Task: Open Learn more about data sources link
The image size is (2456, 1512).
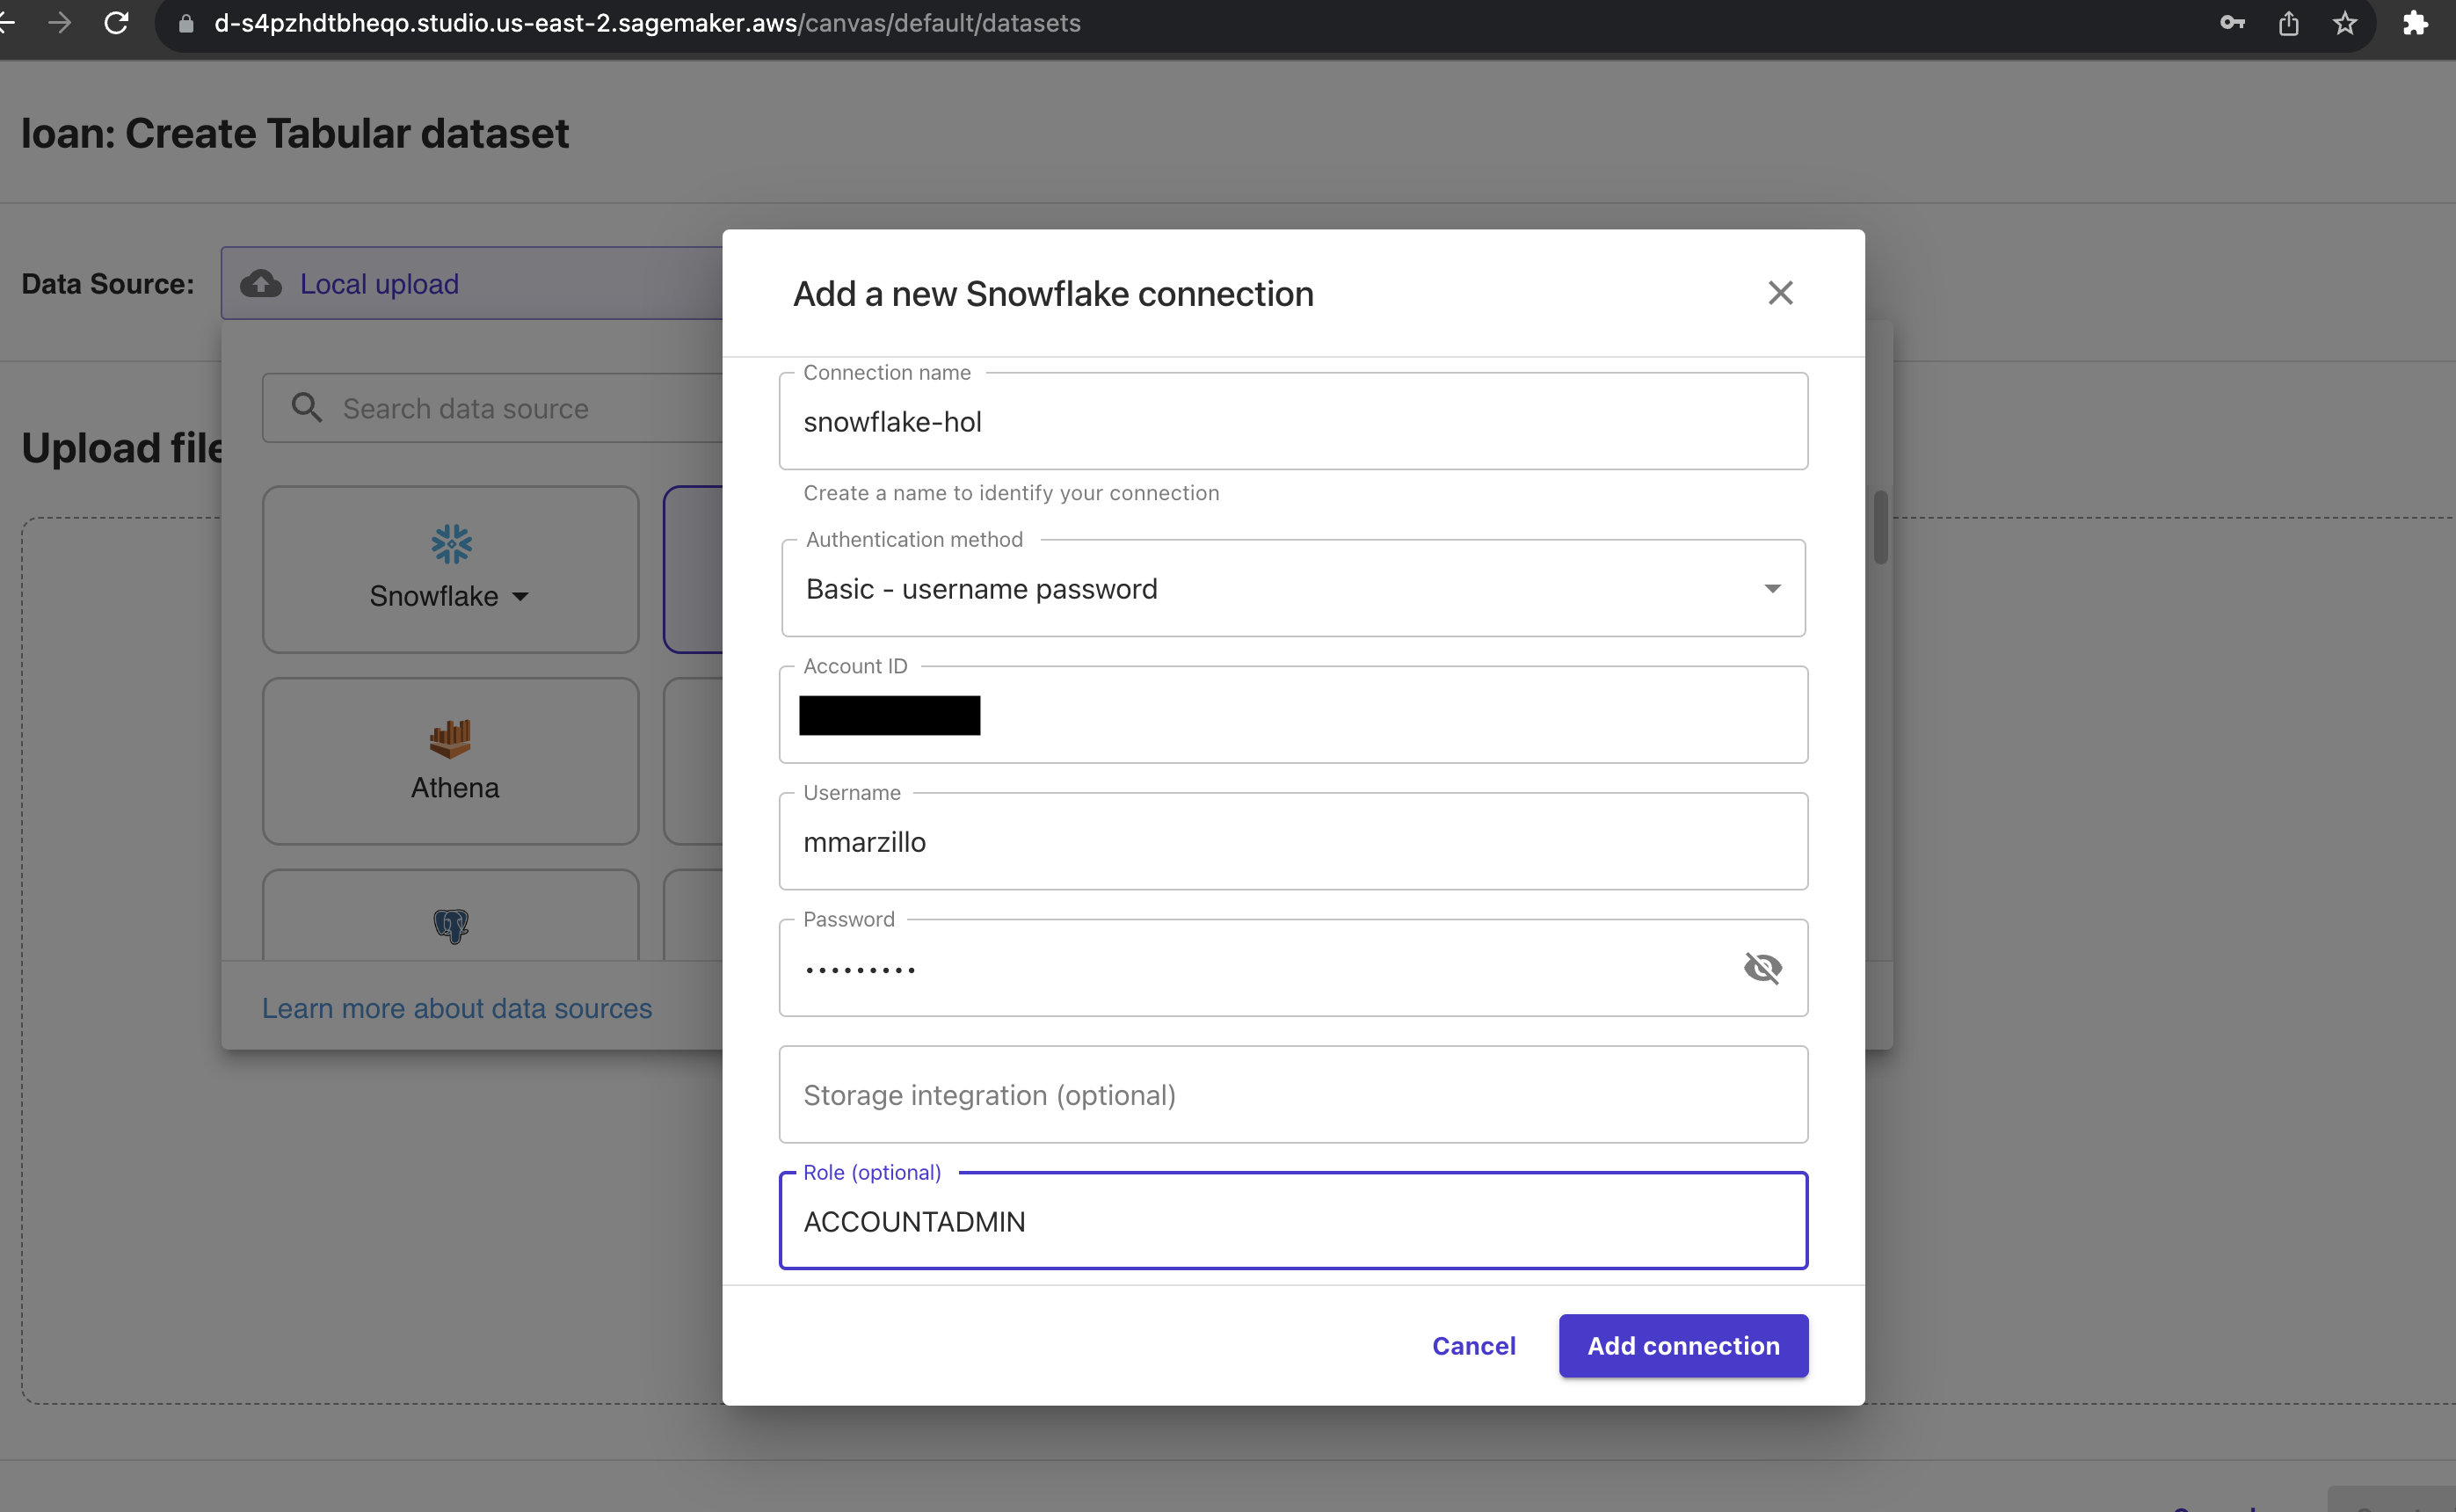Action: [457, 1008]
